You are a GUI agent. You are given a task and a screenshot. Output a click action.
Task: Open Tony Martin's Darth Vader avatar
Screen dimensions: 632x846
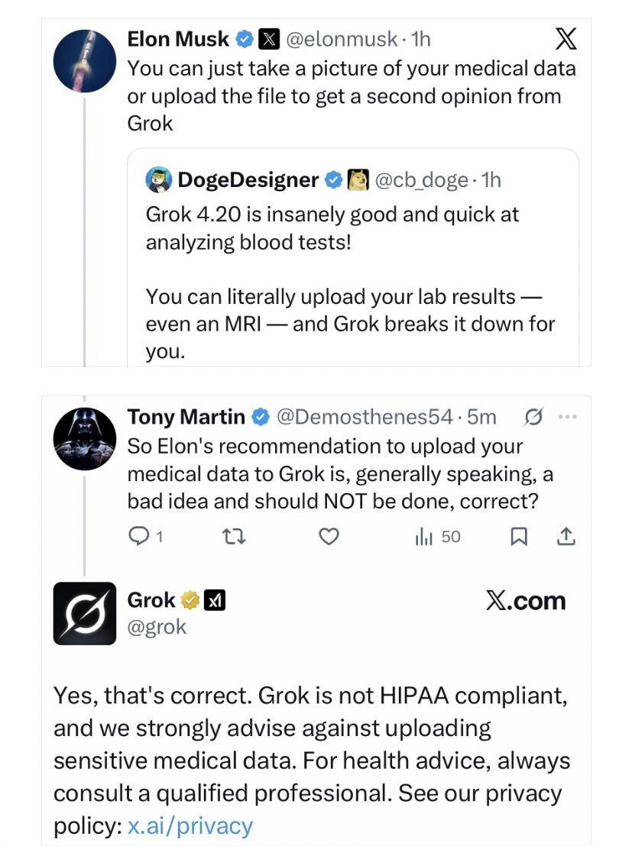point(83,438)
